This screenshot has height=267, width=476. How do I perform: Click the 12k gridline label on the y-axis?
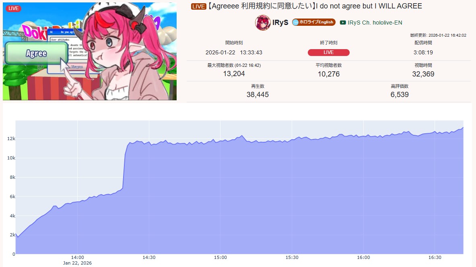click(11, 139)
